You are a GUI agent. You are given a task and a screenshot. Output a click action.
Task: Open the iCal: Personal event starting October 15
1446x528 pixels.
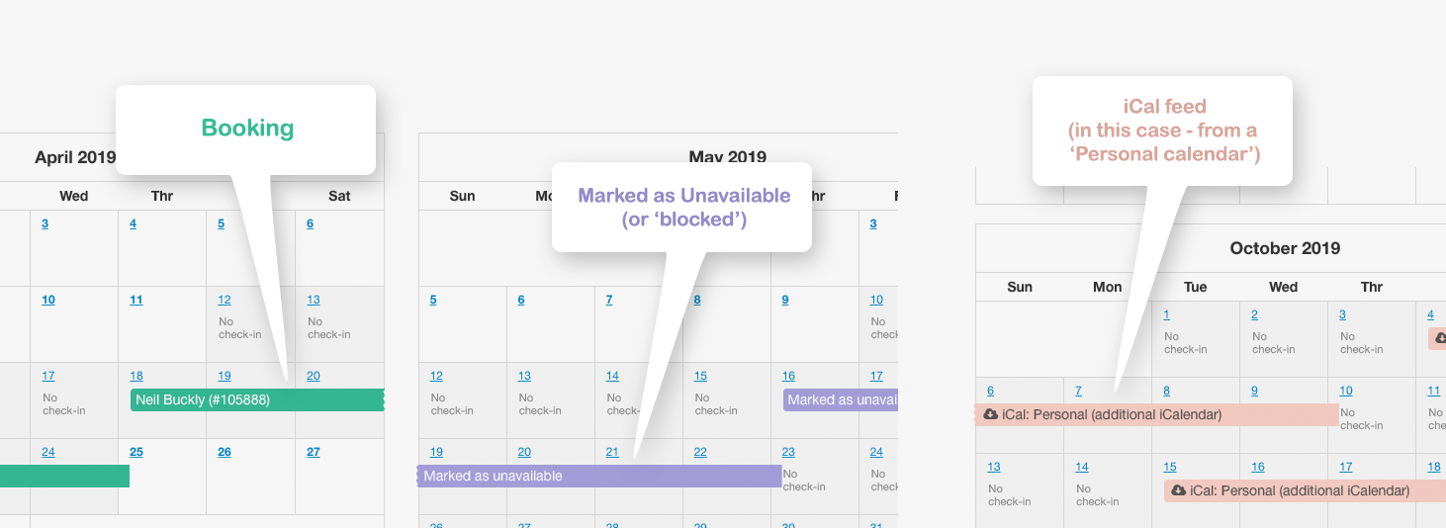click(x=1301, y=490)
